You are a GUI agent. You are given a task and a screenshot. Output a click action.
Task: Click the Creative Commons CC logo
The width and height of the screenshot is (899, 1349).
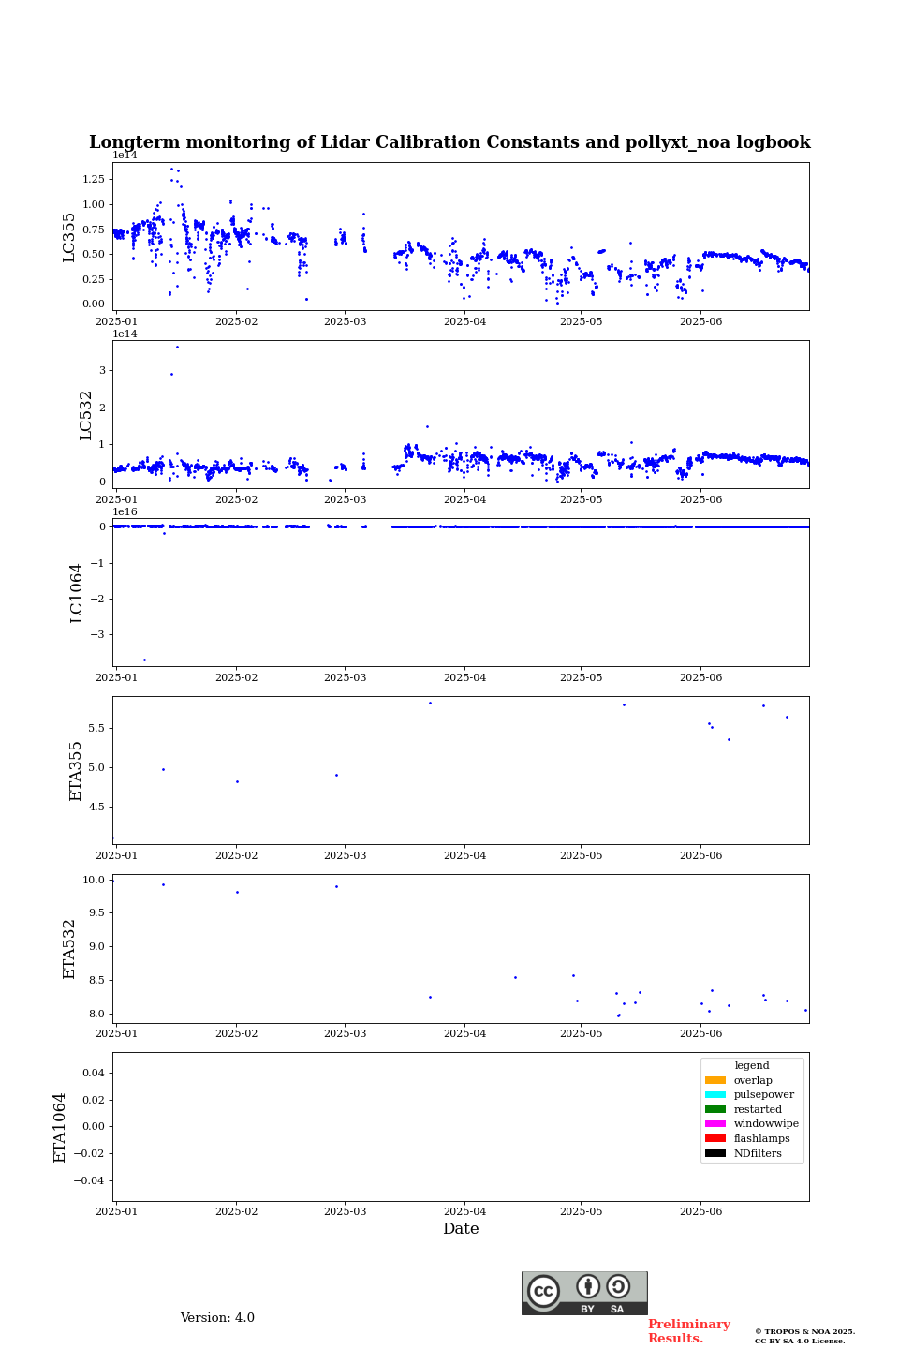pos(543,1292)
